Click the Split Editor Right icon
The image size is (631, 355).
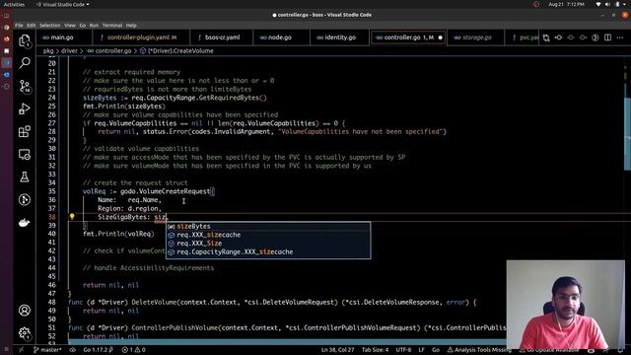(607, 37)
